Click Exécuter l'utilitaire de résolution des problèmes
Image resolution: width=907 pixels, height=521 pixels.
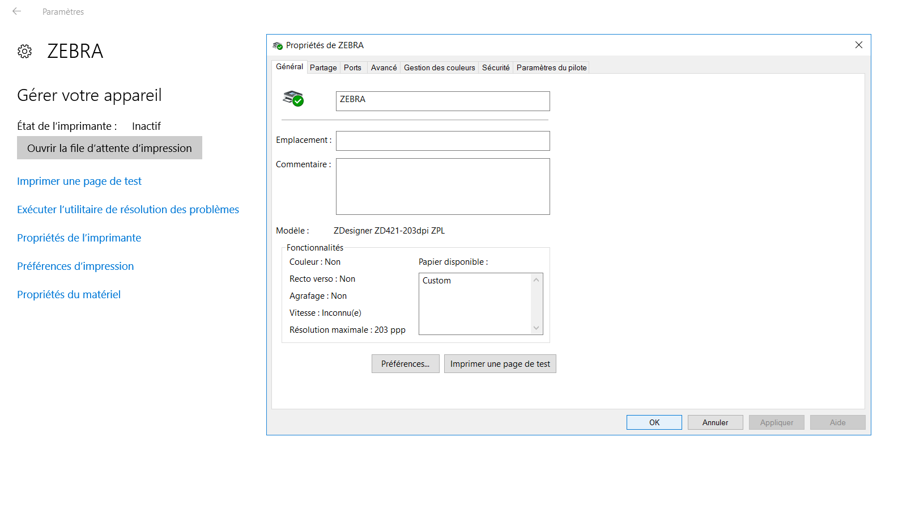click(128, 210)
